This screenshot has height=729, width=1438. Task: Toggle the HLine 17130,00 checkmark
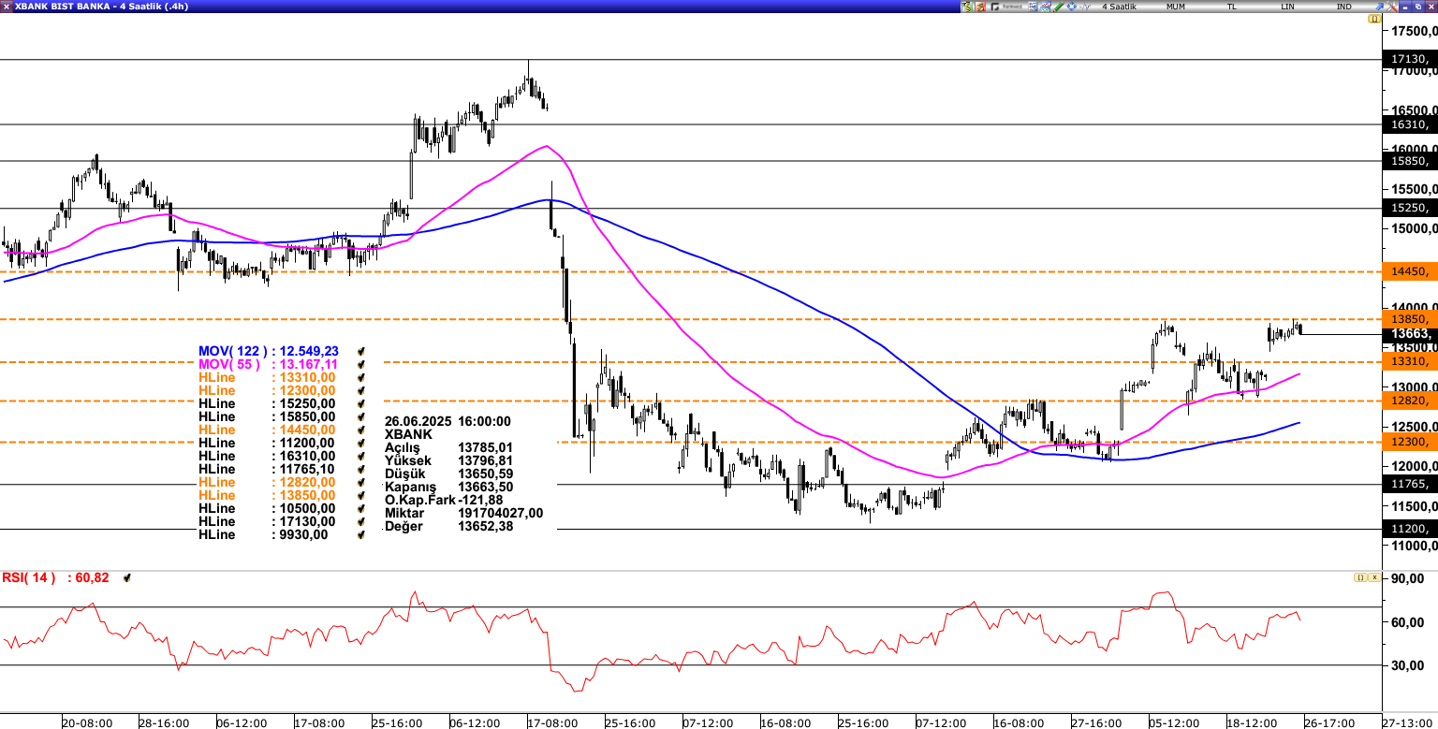[x=361, y=521]
